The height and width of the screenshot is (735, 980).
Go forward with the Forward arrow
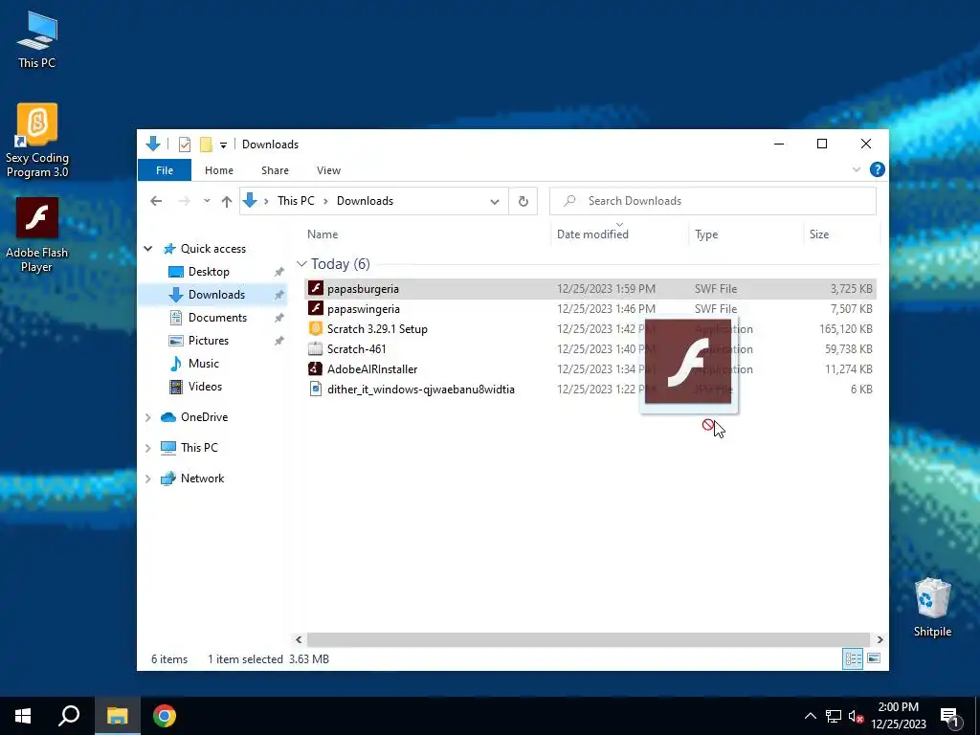tap(184, 201)
